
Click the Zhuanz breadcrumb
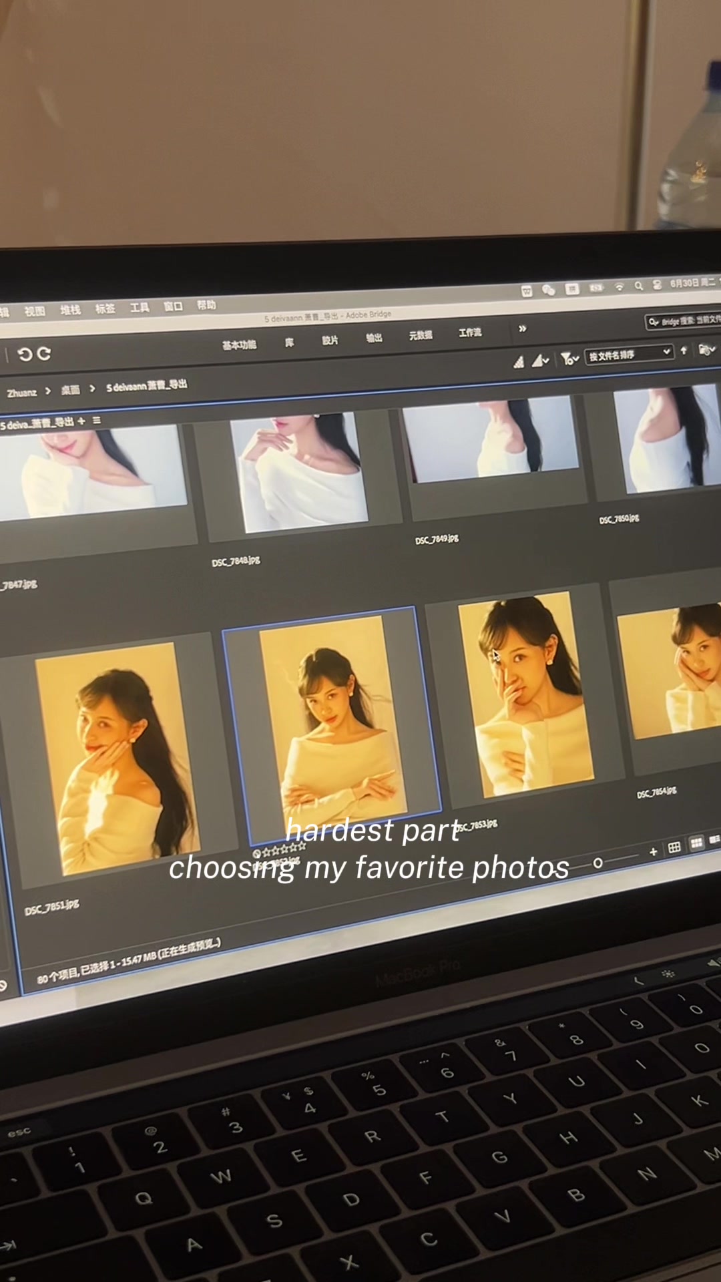pyautogui.click(x=21, y=393)
